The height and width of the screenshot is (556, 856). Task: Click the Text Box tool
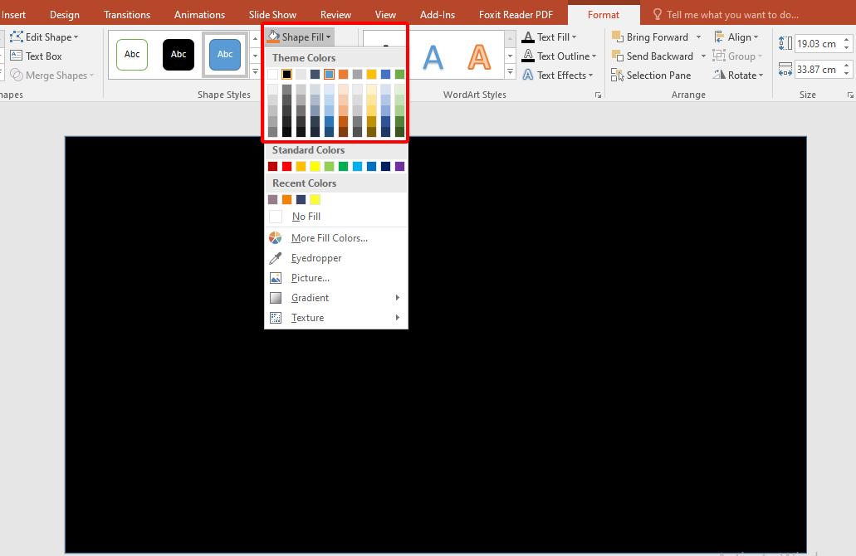pos(43,56)
